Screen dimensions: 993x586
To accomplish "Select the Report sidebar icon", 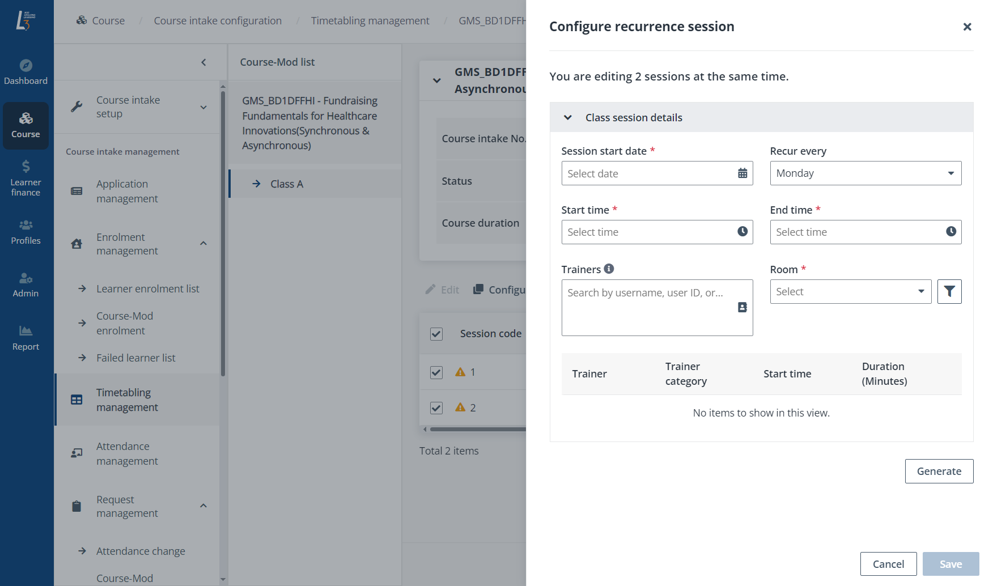I will tap(26, 337).
